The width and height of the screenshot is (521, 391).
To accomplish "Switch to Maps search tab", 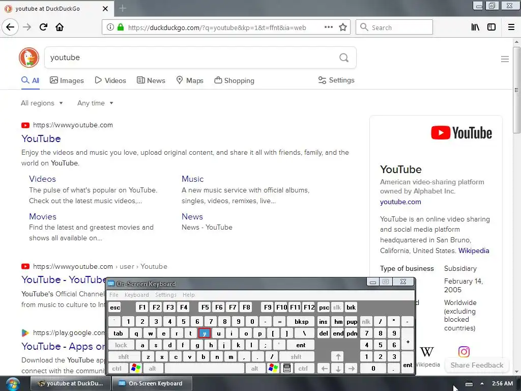I will coord(190,80).
